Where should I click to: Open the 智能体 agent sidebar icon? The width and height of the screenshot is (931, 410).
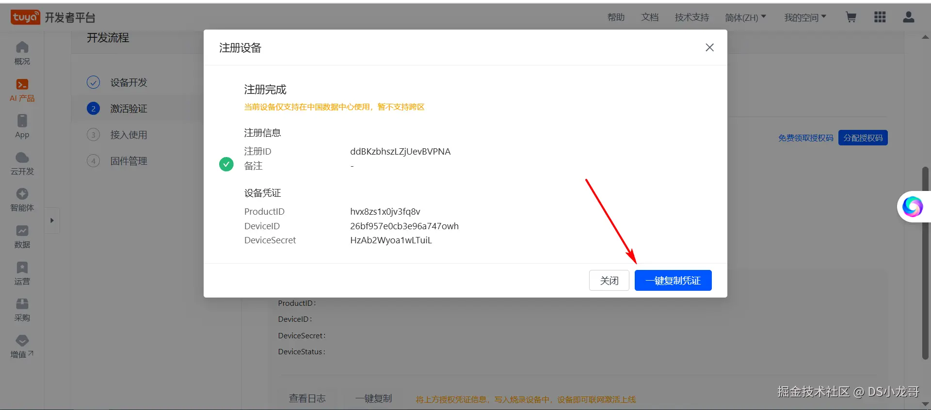(22, 200)
